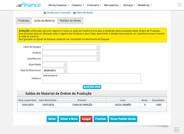Click the Gerar Pedido Venda button
This screenshot has width=184, height=134.
(x=123, y=119)
